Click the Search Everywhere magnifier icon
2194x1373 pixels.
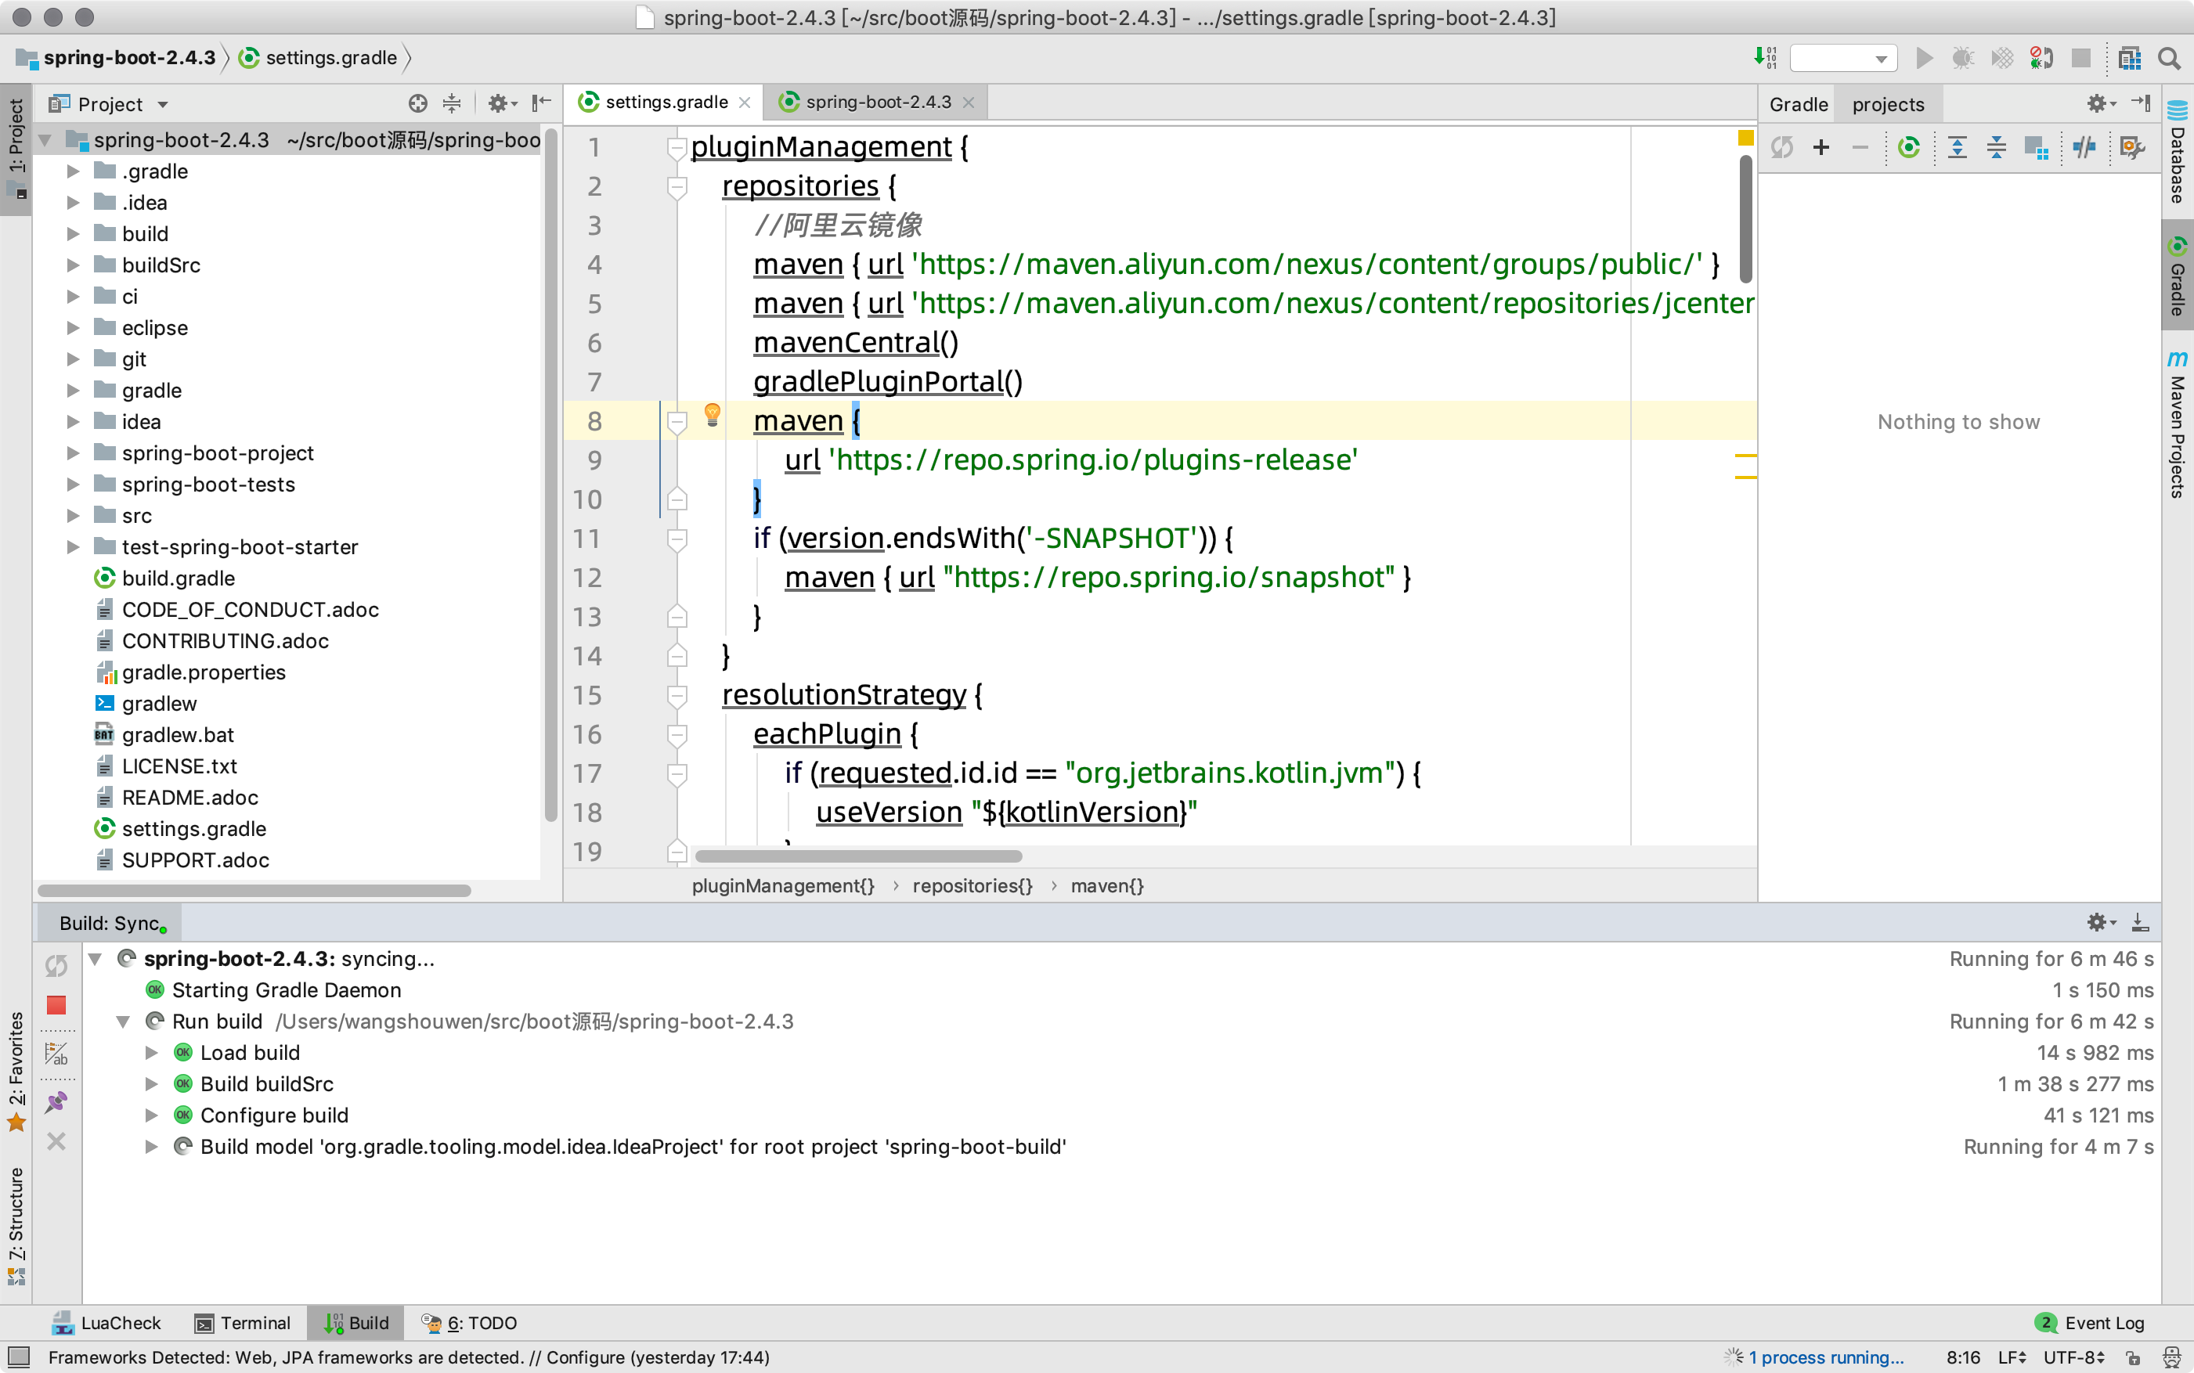(2170, 59)
